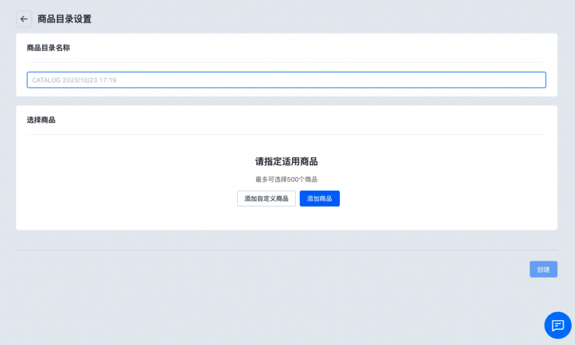Focus the catalog name input field
Viewport: 575px width, 345px height.
coord(286,80)
